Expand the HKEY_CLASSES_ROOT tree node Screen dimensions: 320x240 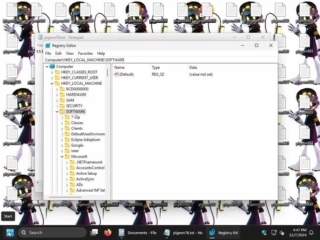[52, 72]
